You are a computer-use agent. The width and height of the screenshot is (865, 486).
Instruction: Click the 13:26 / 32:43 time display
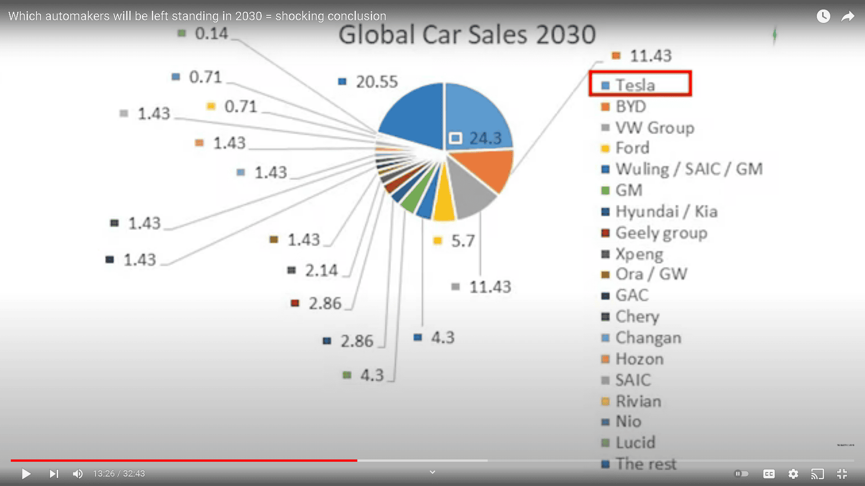tap(119, 474)
